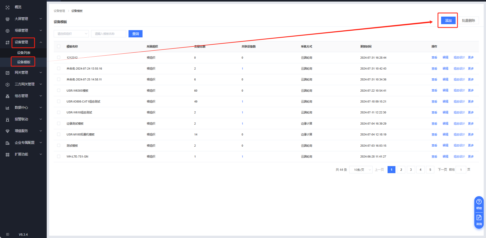Click the 概览 overview icon in sidebar
Image resolution: width=486 pixels, height=238 pixels.
[8, 8]
